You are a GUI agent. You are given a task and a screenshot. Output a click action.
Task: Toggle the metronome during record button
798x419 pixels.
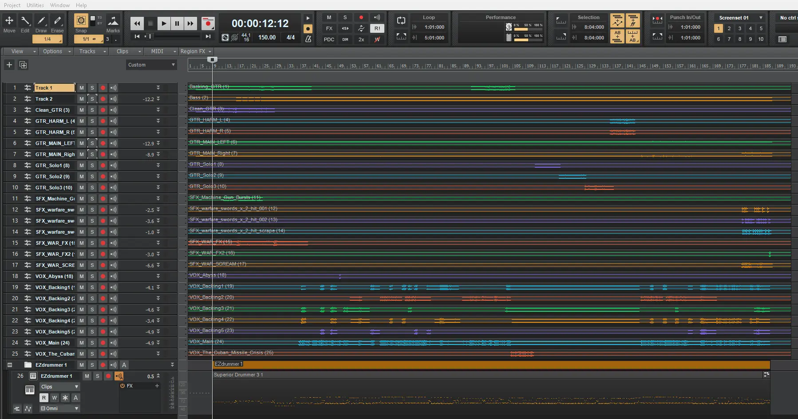308,28
